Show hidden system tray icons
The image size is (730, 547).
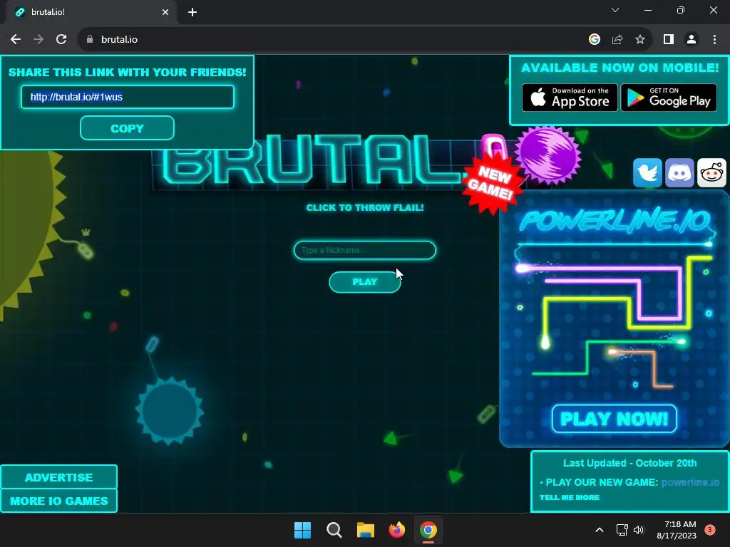[600, 530]
